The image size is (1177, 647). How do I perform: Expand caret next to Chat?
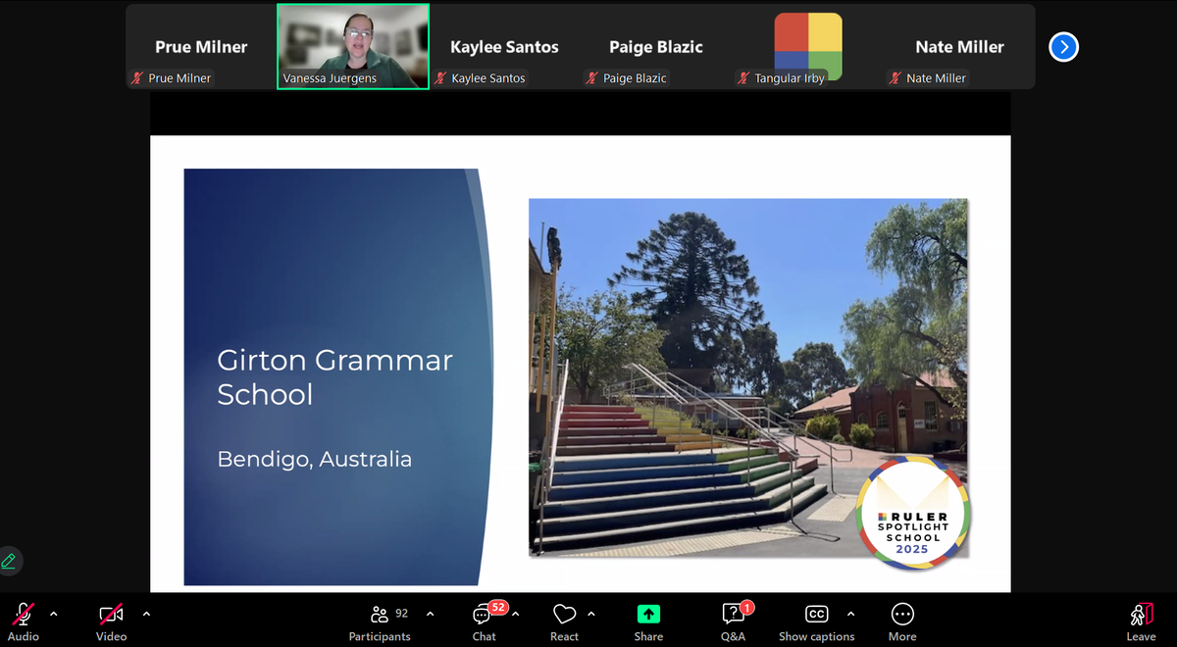tap(516, 614)
